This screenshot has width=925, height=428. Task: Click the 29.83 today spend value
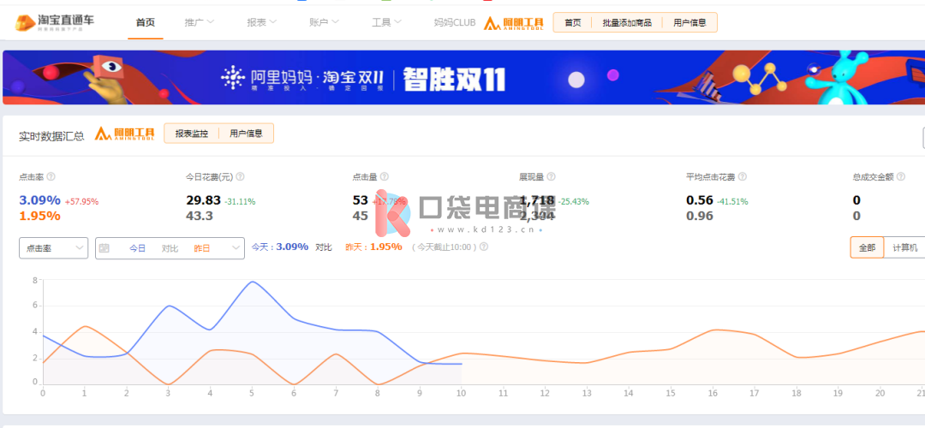(x=204, y=200)
